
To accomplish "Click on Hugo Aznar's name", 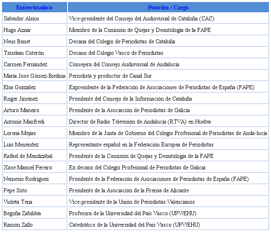I will [17, 30].
